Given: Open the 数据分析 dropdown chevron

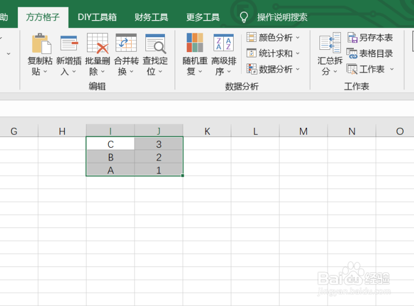Looking at the screenshot, I should click(298, 69).
